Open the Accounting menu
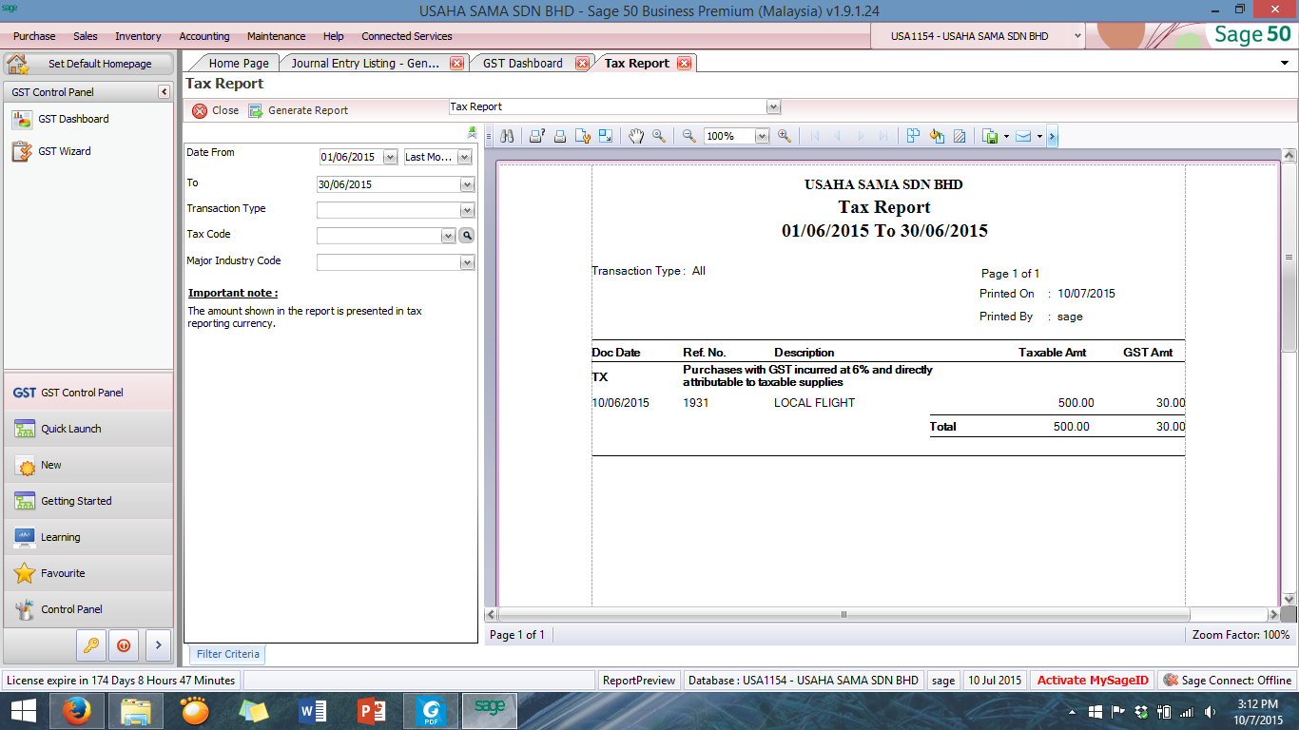This screenshot has width=1299, height=730. (x=204, y=36)
